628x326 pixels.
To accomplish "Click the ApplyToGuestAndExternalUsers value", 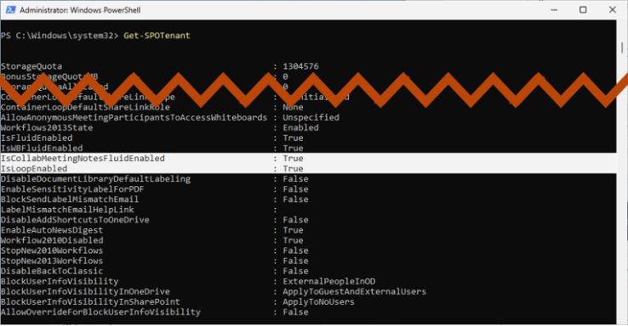I will [355, 292].
